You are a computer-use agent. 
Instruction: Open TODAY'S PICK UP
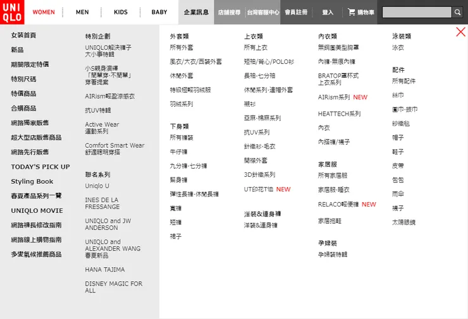pyautogui.click(x=40, y=167)
